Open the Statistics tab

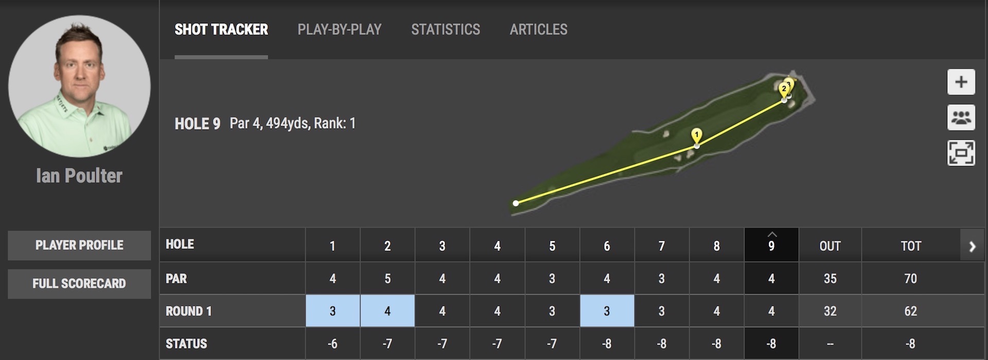click(x=446, y=29)
